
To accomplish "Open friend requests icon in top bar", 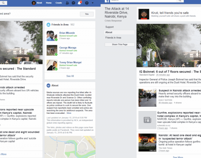I will 67,3.
